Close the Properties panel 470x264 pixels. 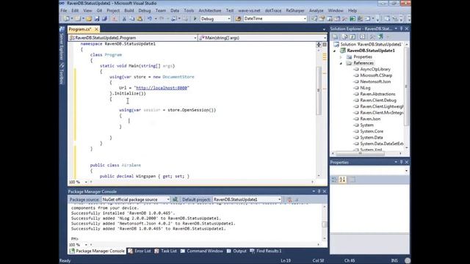[407, 162]
